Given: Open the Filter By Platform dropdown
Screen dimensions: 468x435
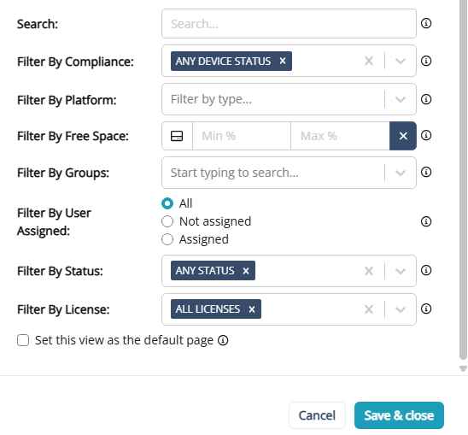Looking at the screenshot, I should tap(401, 99).
